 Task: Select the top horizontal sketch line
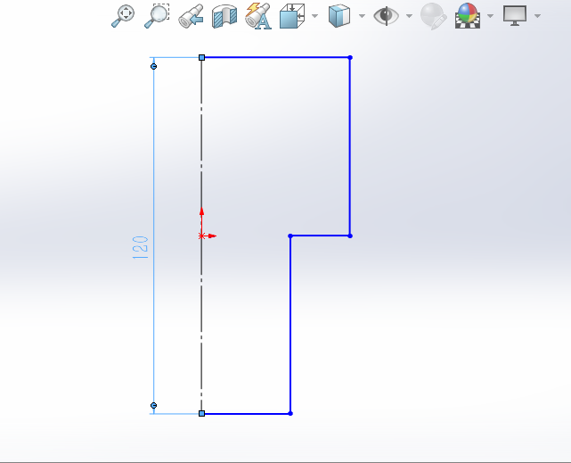(276, 57)
